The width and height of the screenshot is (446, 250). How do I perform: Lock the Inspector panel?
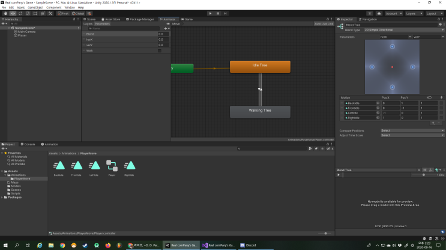coord(438,19)
